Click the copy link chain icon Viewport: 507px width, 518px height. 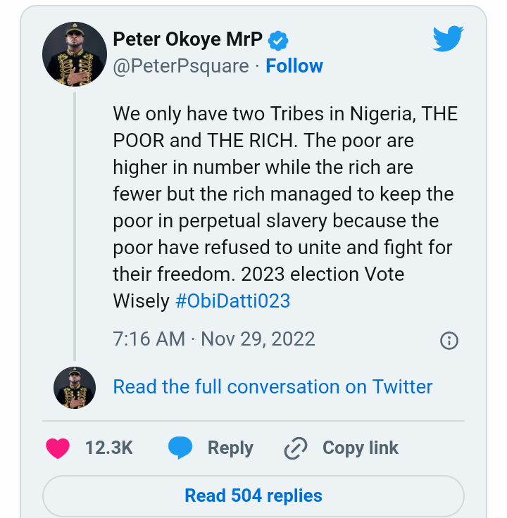tap(295, 448)
